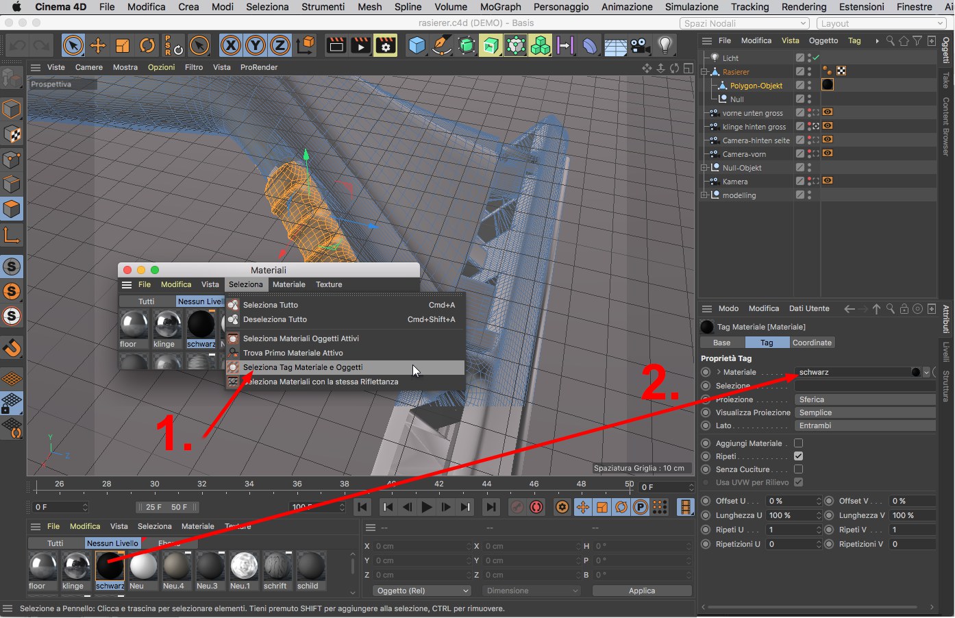
Task: Open Visualizza Proiezione dropdown showing Semplice
Action: [x=865, y=412]
